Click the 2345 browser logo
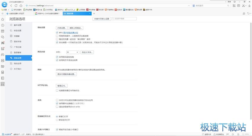 (4, 4)
